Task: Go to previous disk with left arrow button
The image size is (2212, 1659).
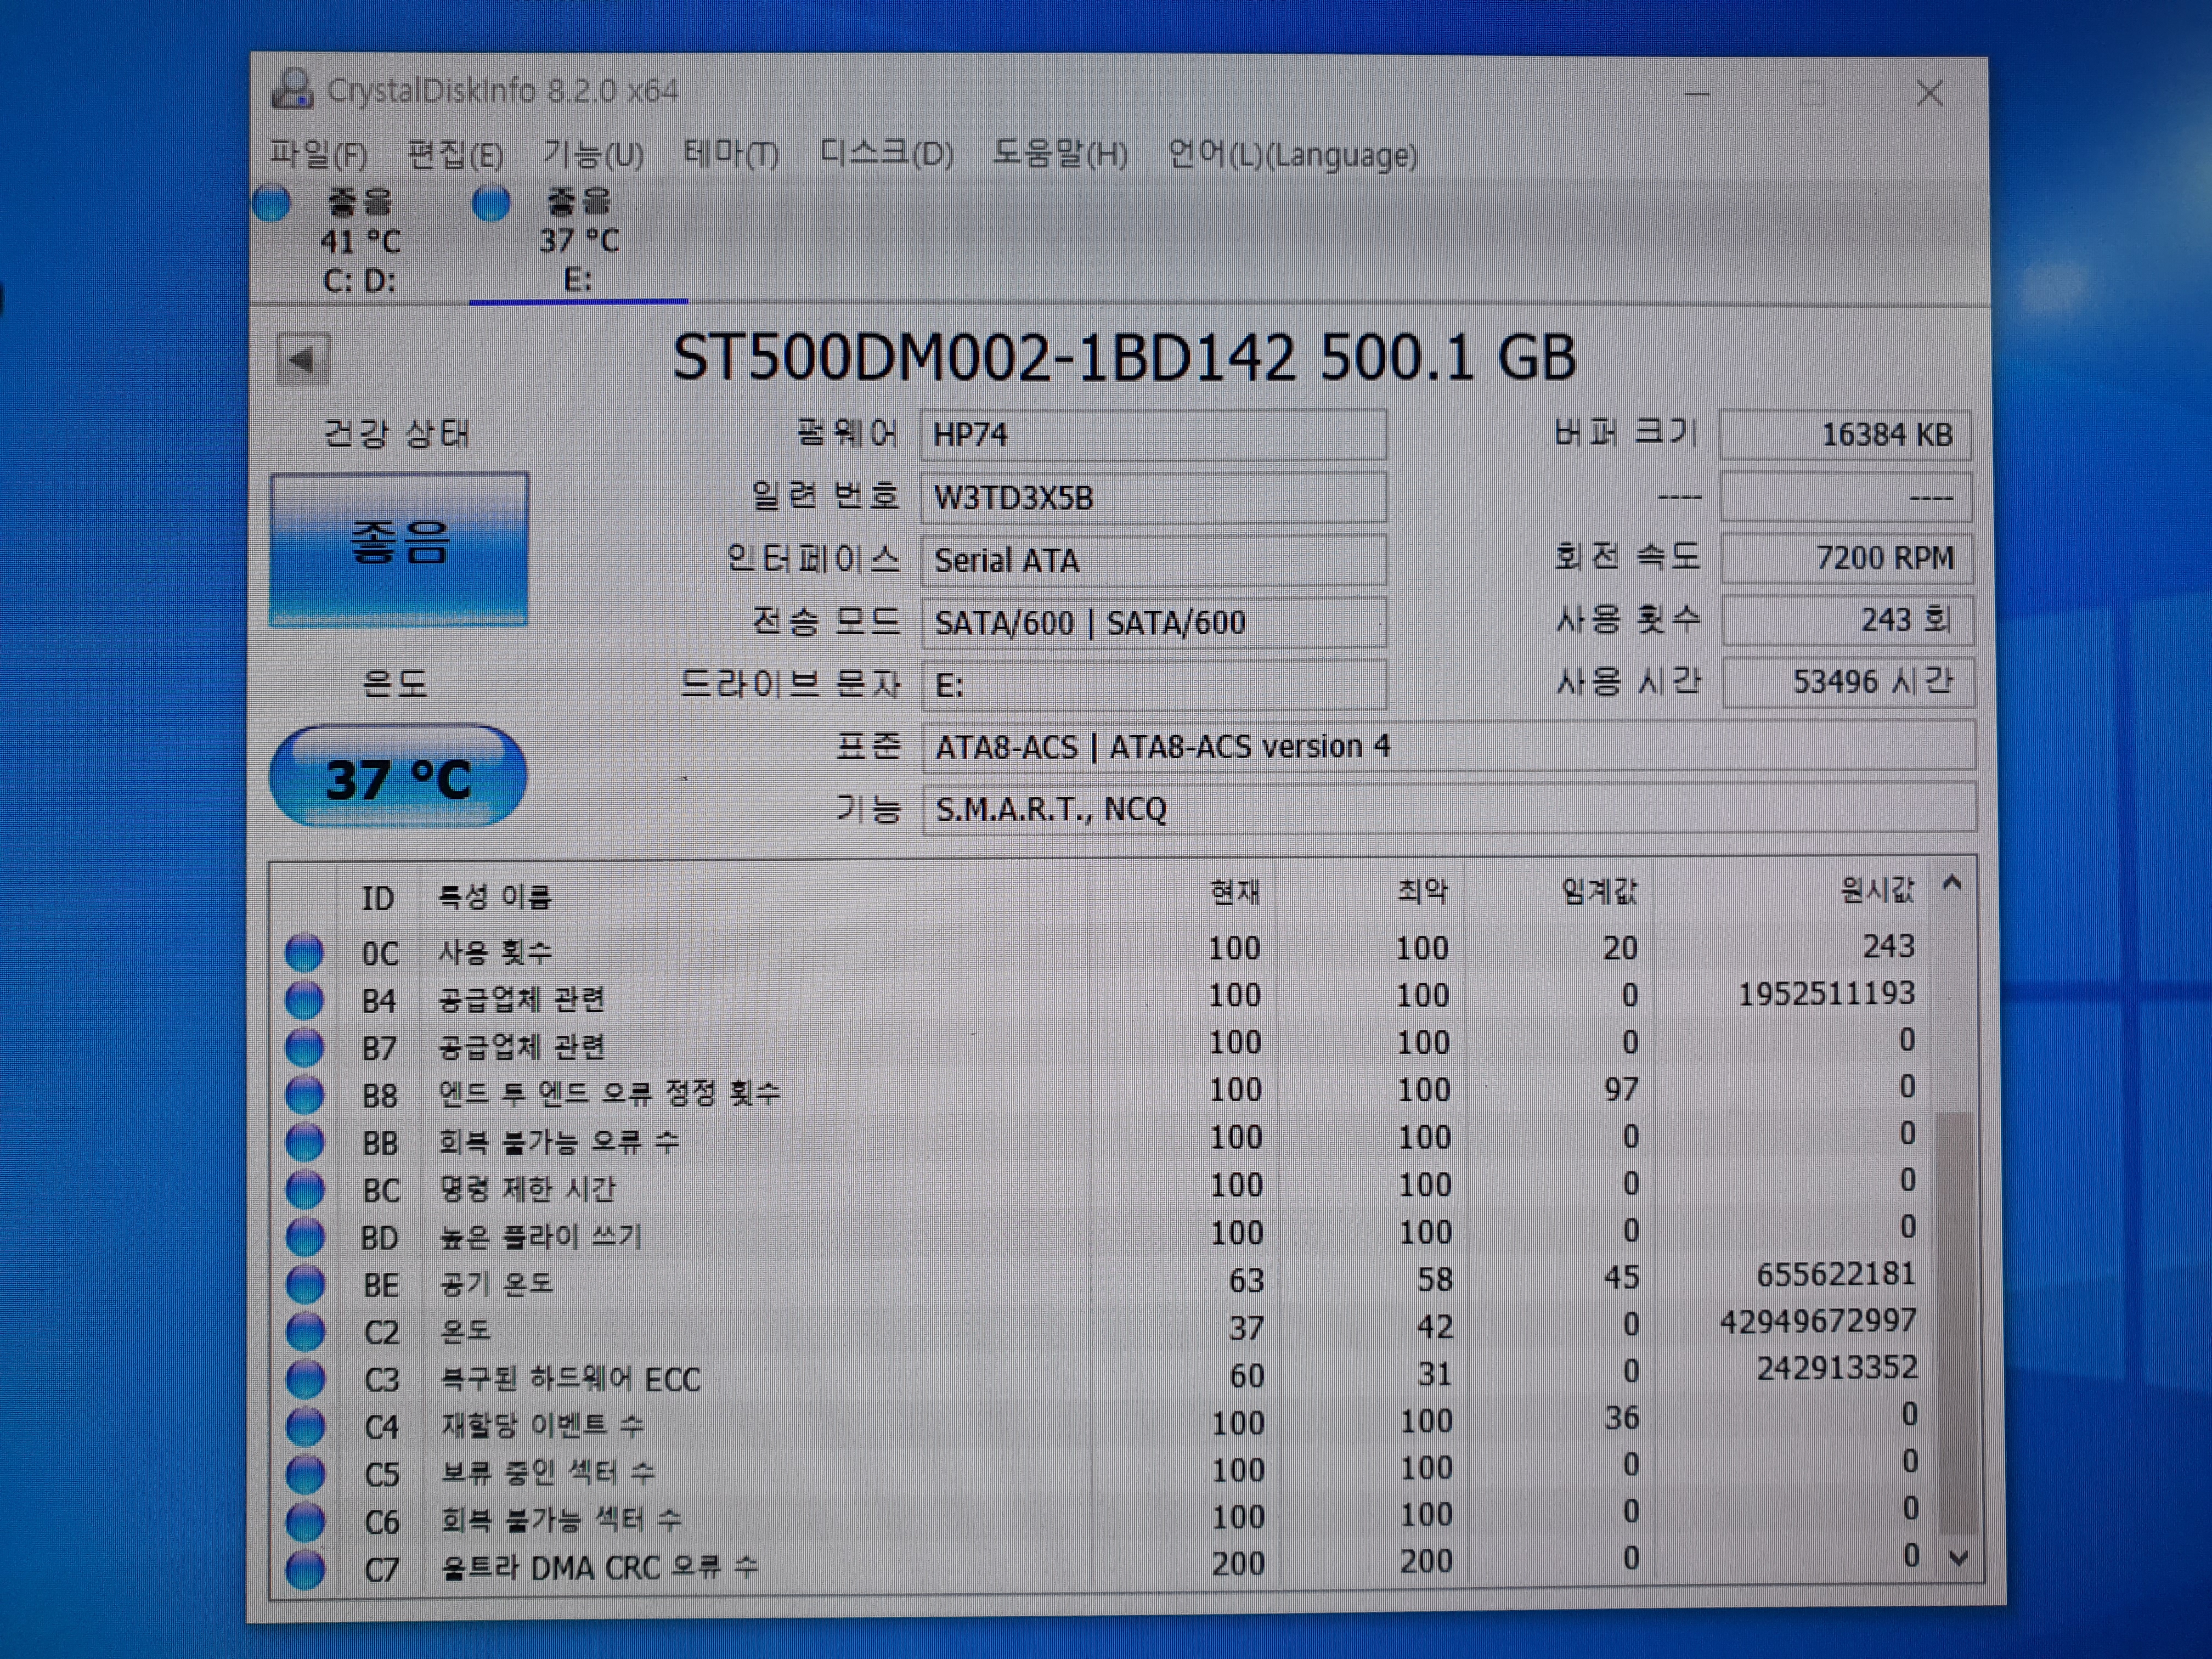Action: (x=303, y=359)
